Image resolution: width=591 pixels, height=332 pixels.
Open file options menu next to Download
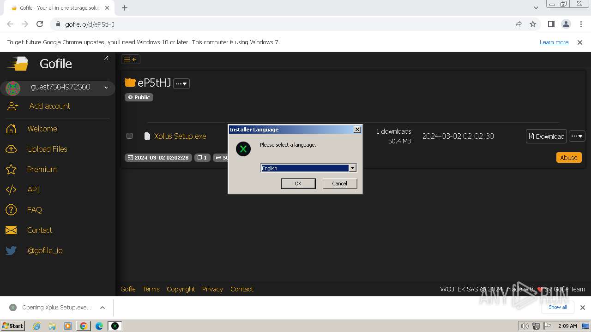(x=577, y=136)
